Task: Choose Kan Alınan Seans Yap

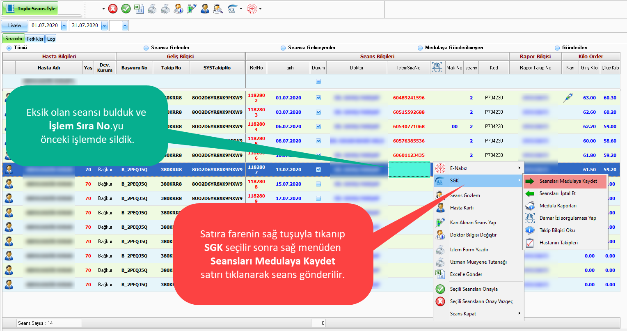Action: click(x=478, y=223)
